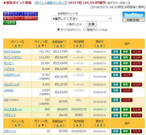Open Twitter 自動投稿 banner
Image resolution: width=146 pixels, height=135 pixels.
[x=134, y=17]
